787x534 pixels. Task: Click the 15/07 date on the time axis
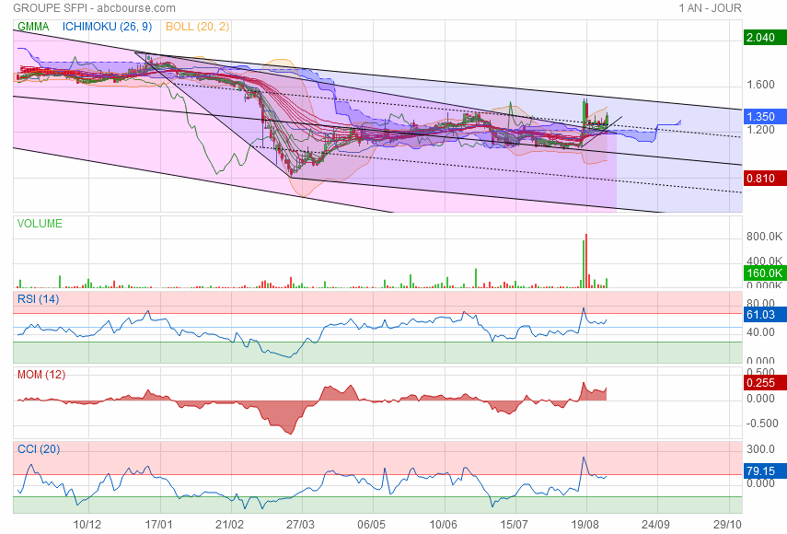pyautogui.click(x=514, y=525)
